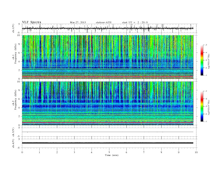Click the 'start UT = 2:20:0' label
The height and width of the screenshot is (171, 221).
coord(135,22)
